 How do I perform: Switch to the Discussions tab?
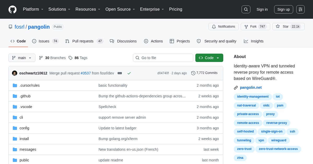pos(123,41)
